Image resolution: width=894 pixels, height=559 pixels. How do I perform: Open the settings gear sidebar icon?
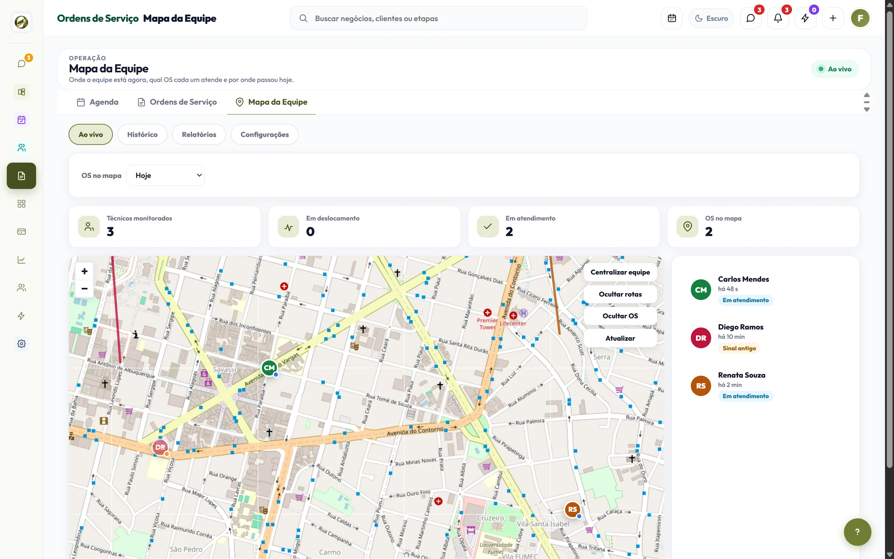pos(21,344)
